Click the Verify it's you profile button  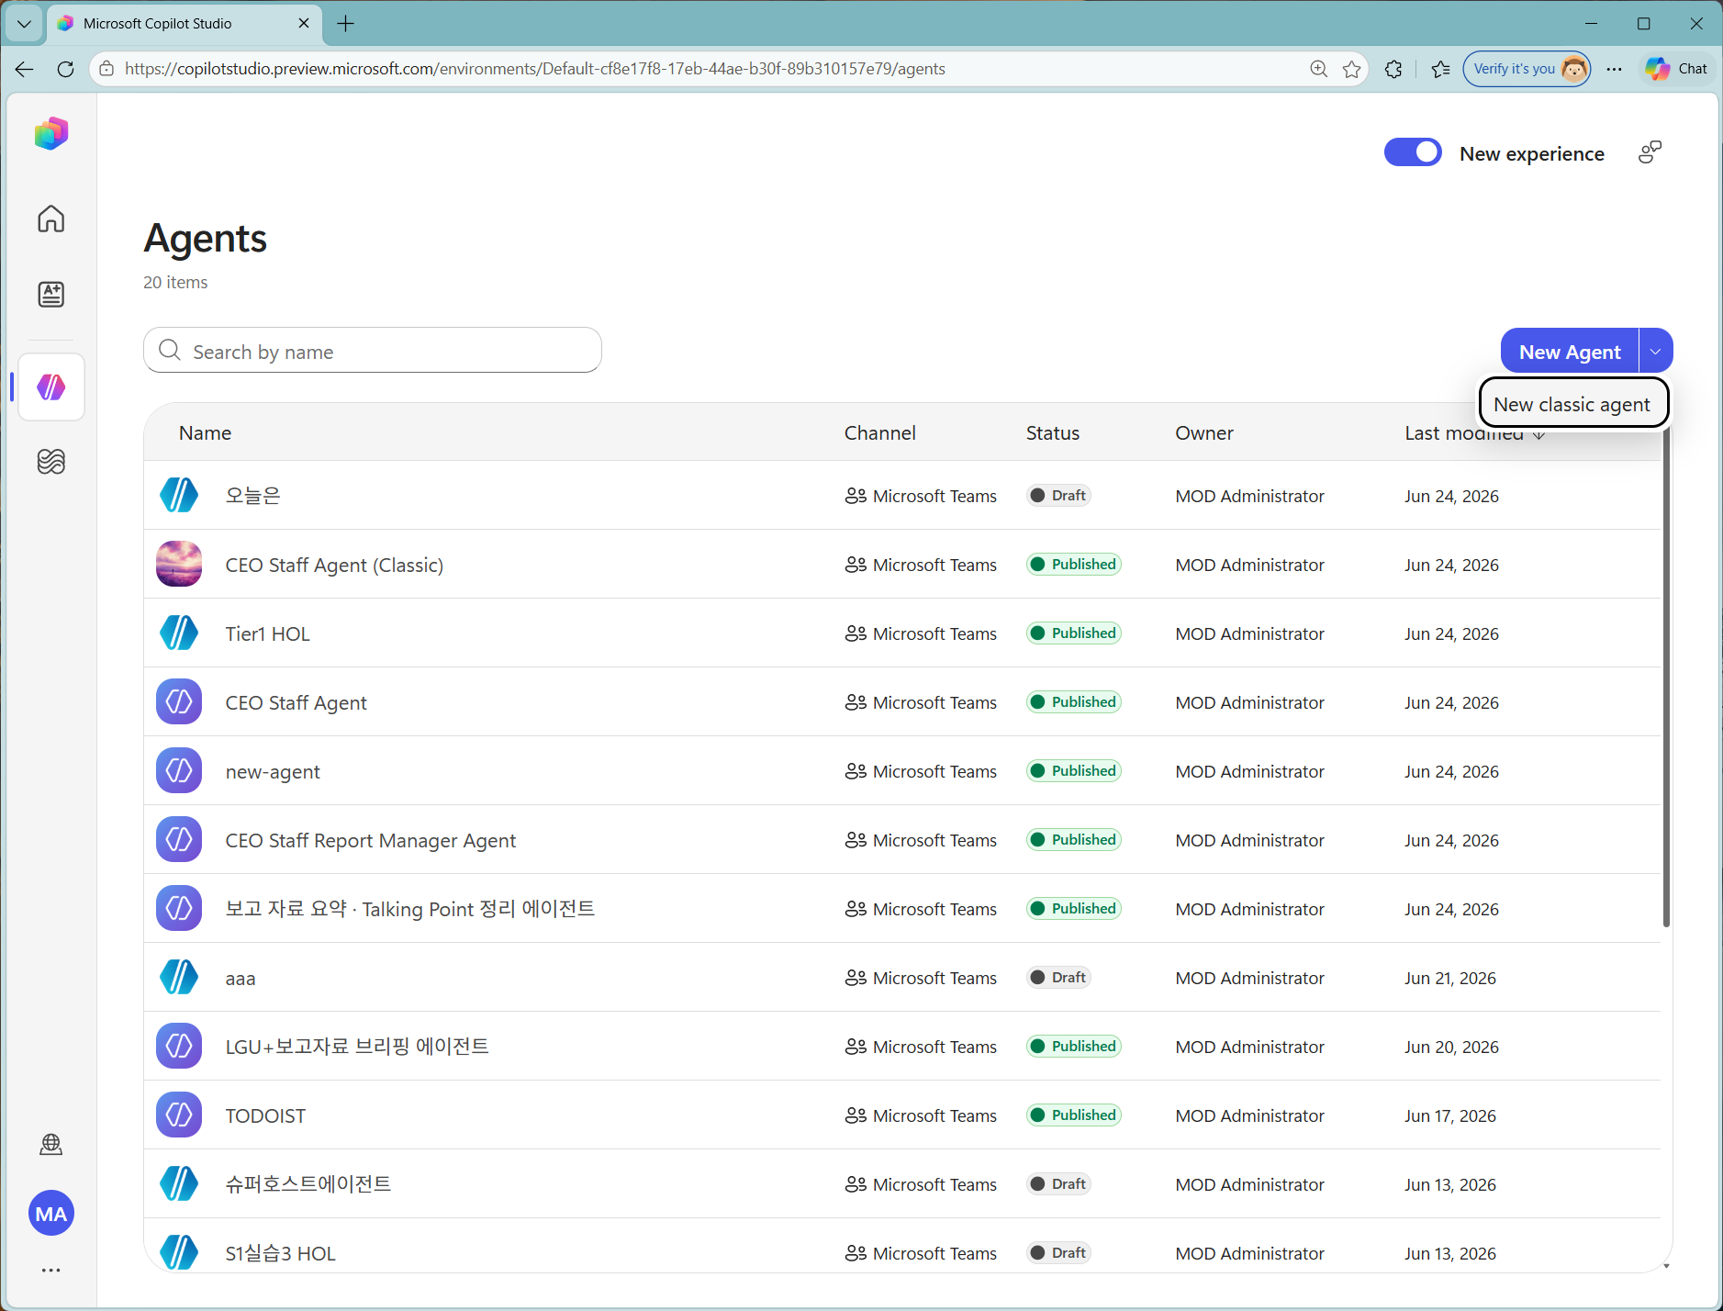coord(1527,69)
